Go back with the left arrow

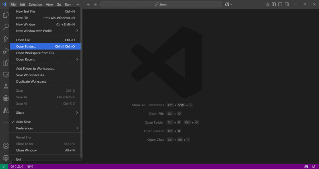coord(88,4)
